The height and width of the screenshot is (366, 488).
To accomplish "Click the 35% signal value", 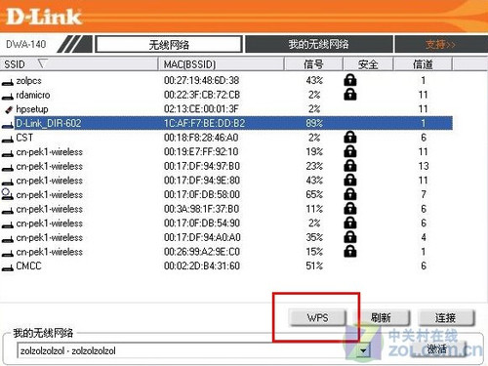I will 314,237.
